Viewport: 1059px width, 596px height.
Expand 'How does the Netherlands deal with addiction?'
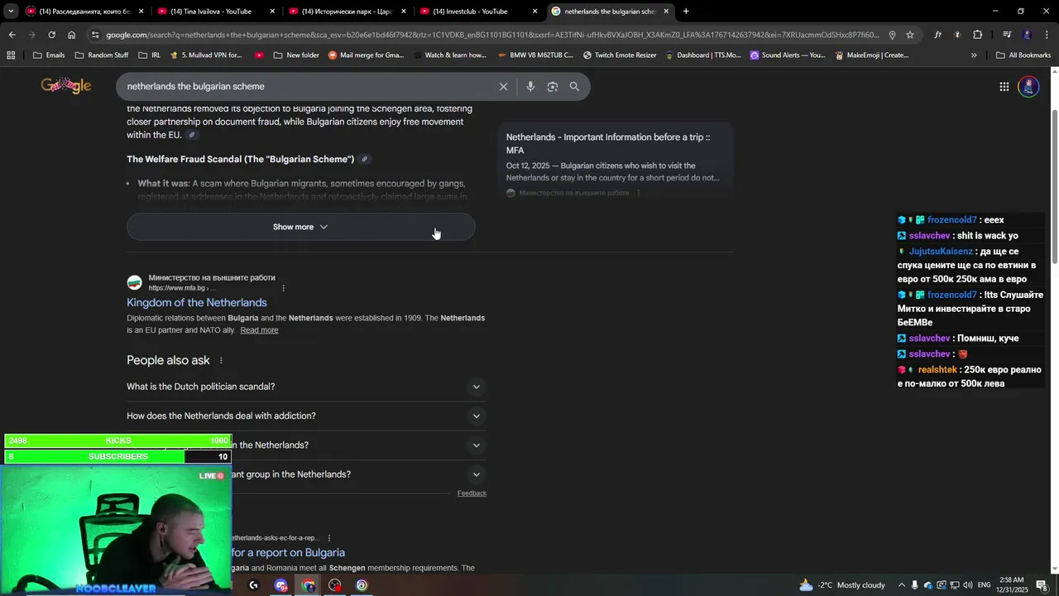click(x=306, y=416)
